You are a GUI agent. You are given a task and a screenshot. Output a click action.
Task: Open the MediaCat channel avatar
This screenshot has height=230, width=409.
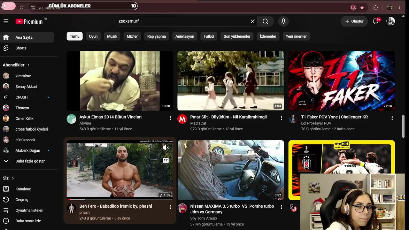pyautogui.click(x=182, y=119)
